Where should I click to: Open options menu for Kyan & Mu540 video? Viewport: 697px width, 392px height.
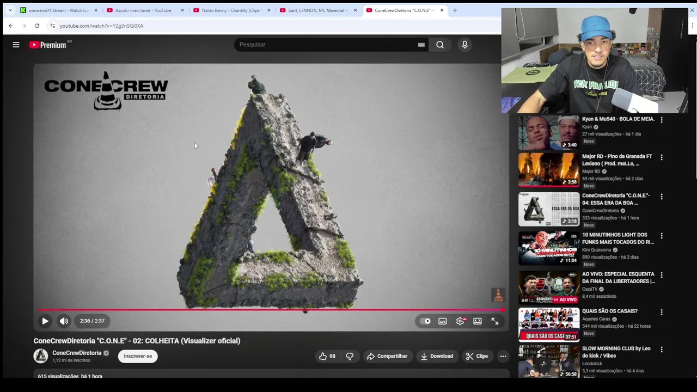662,120
